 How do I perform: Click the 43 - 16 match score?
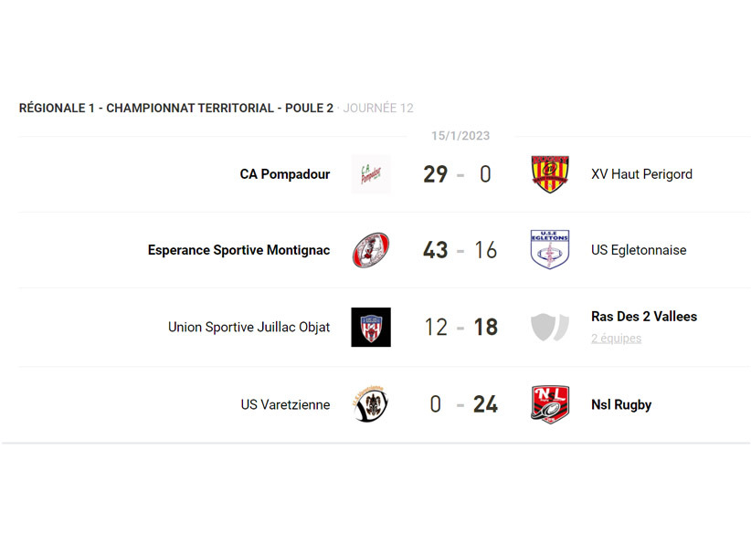tap(460, 250)
